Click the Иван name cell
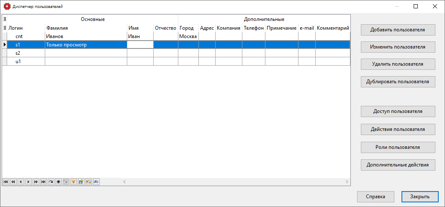This screenshot has height=207, width=445. pyautogui.click(x=140, y=36)
